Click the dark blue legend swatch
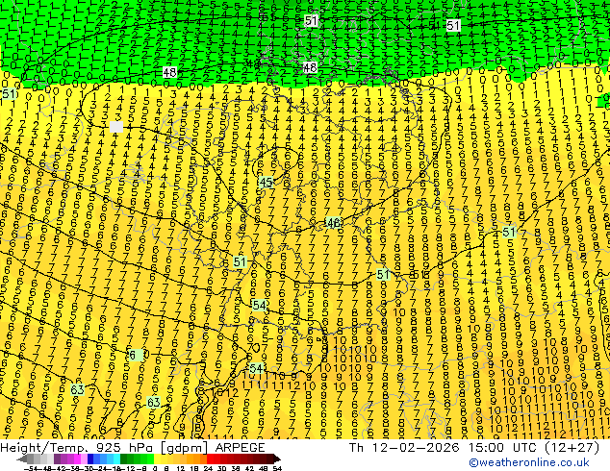 (x=90, y=459)
